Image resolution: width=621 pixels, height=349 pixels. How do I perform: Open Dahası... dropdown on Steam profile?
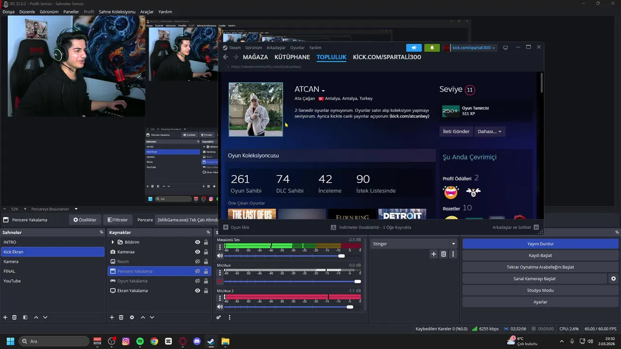(490, 131)
